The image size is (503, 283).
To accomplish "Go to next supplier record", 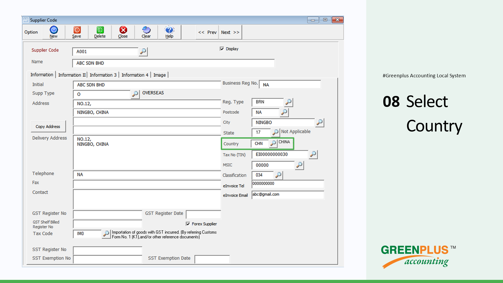I will point(230,32).
